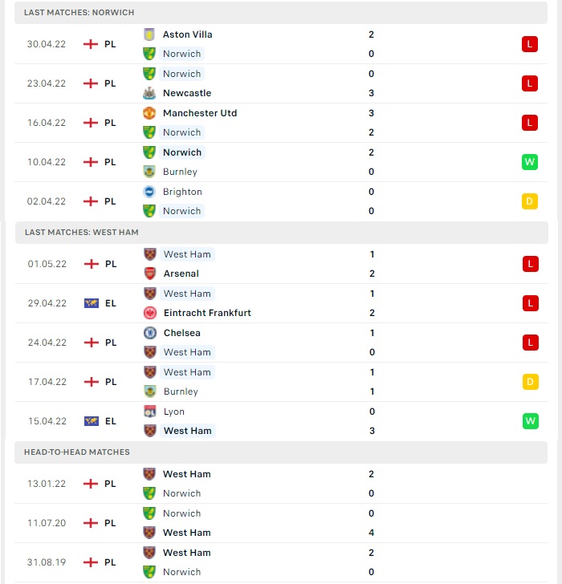Select the Newcastle team name
This screenshot has width=562, height=584.
(187, 93)
